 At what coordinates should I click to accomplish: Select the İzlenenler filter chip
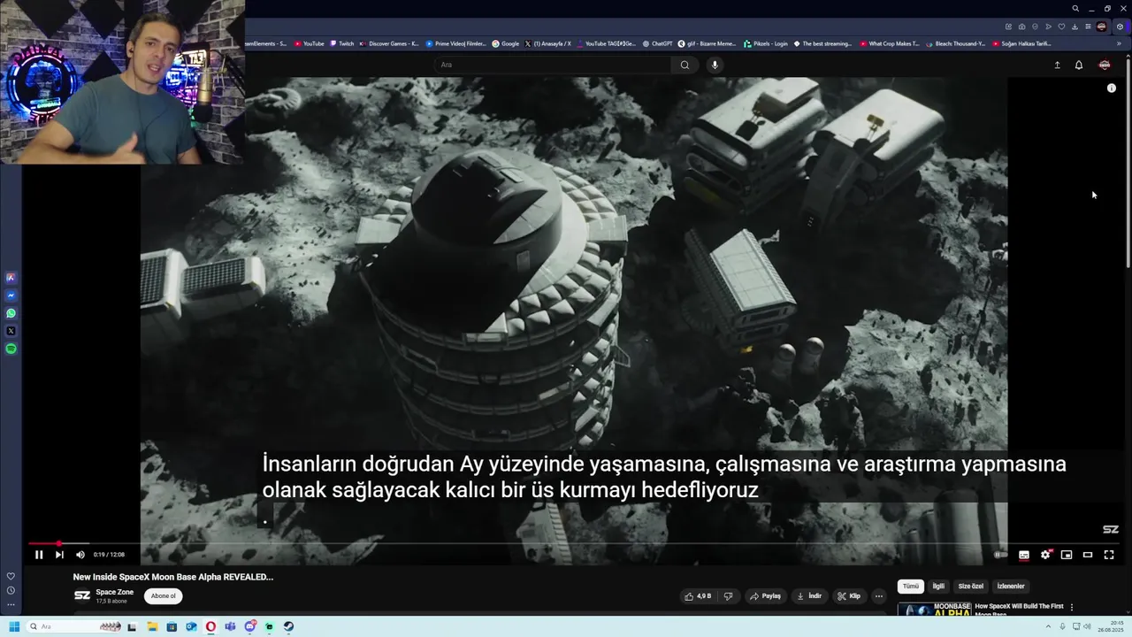[1011, 587]
